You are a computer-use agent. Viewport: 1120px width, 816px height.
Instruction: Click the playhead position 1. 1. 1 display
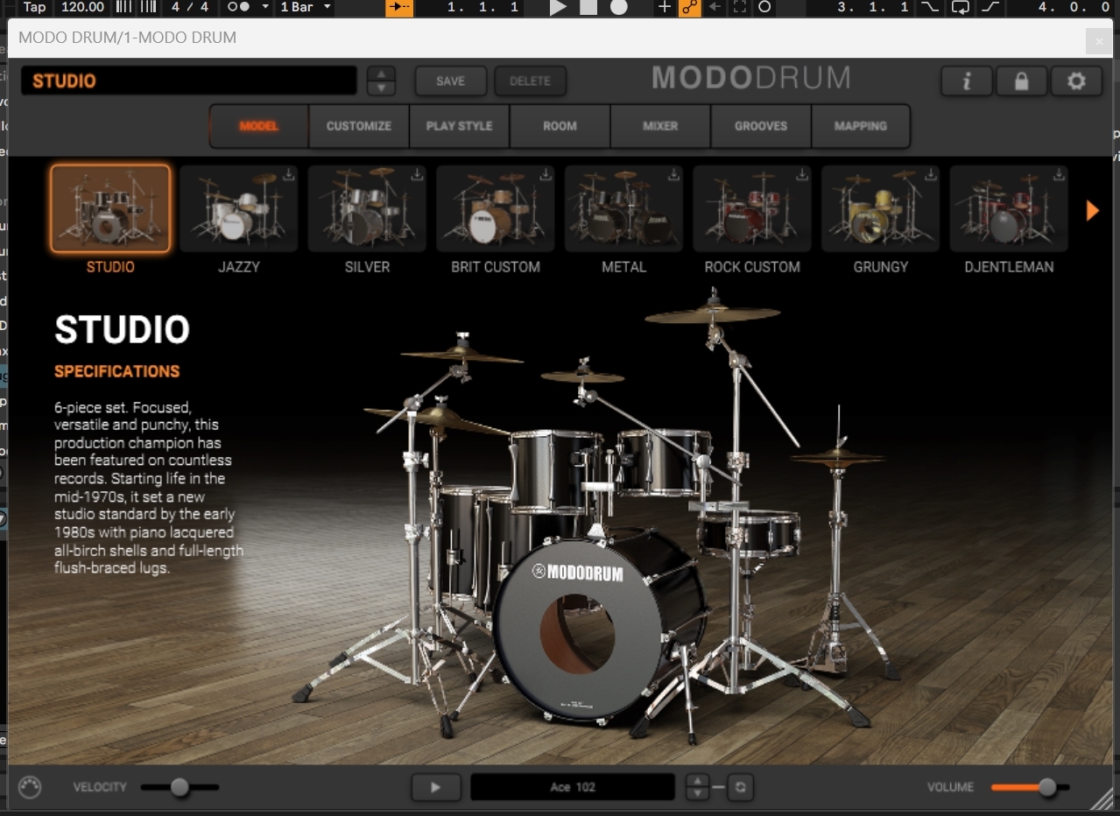tap(483, 7)
